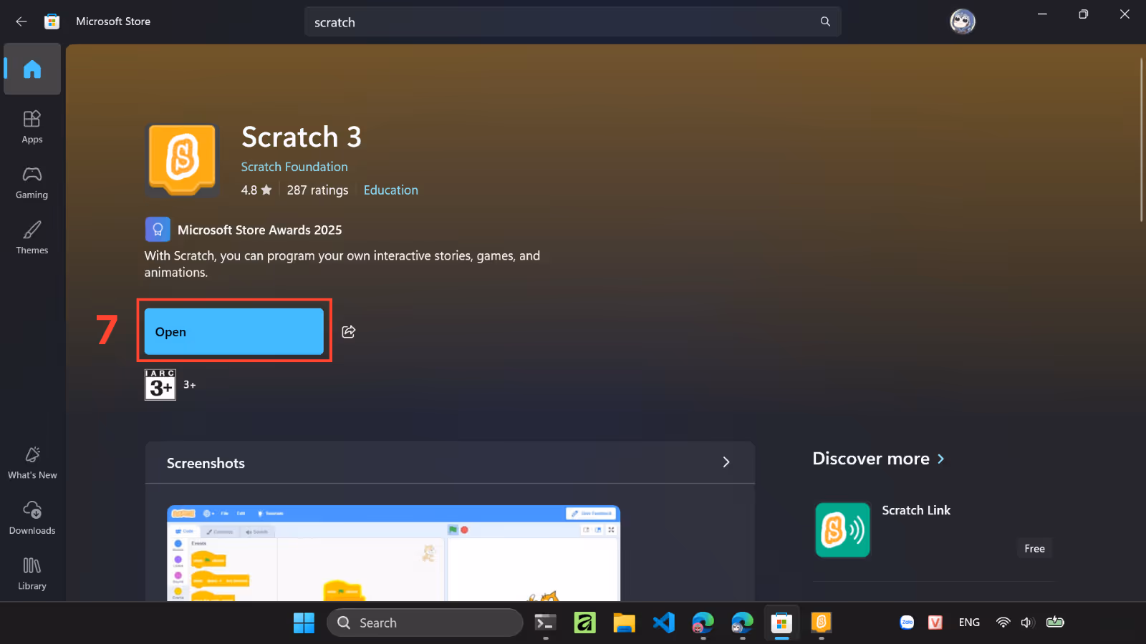
Task: Click the ENG language indicator
Action: coord(969,623)
